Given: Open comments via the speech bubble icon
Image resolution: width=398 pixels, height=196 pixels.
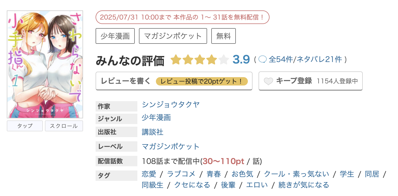Looking at the screenshot, I should [263, 59].
